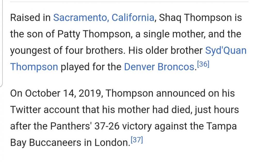258x162 pixels.
Task: Open citation reference 36
Action: (x=203, y=64)
